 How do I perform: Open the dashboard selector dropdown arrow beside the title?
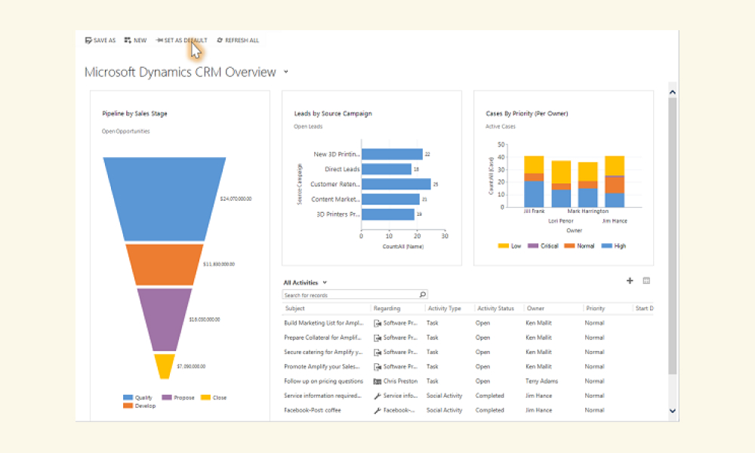point(286,72)
